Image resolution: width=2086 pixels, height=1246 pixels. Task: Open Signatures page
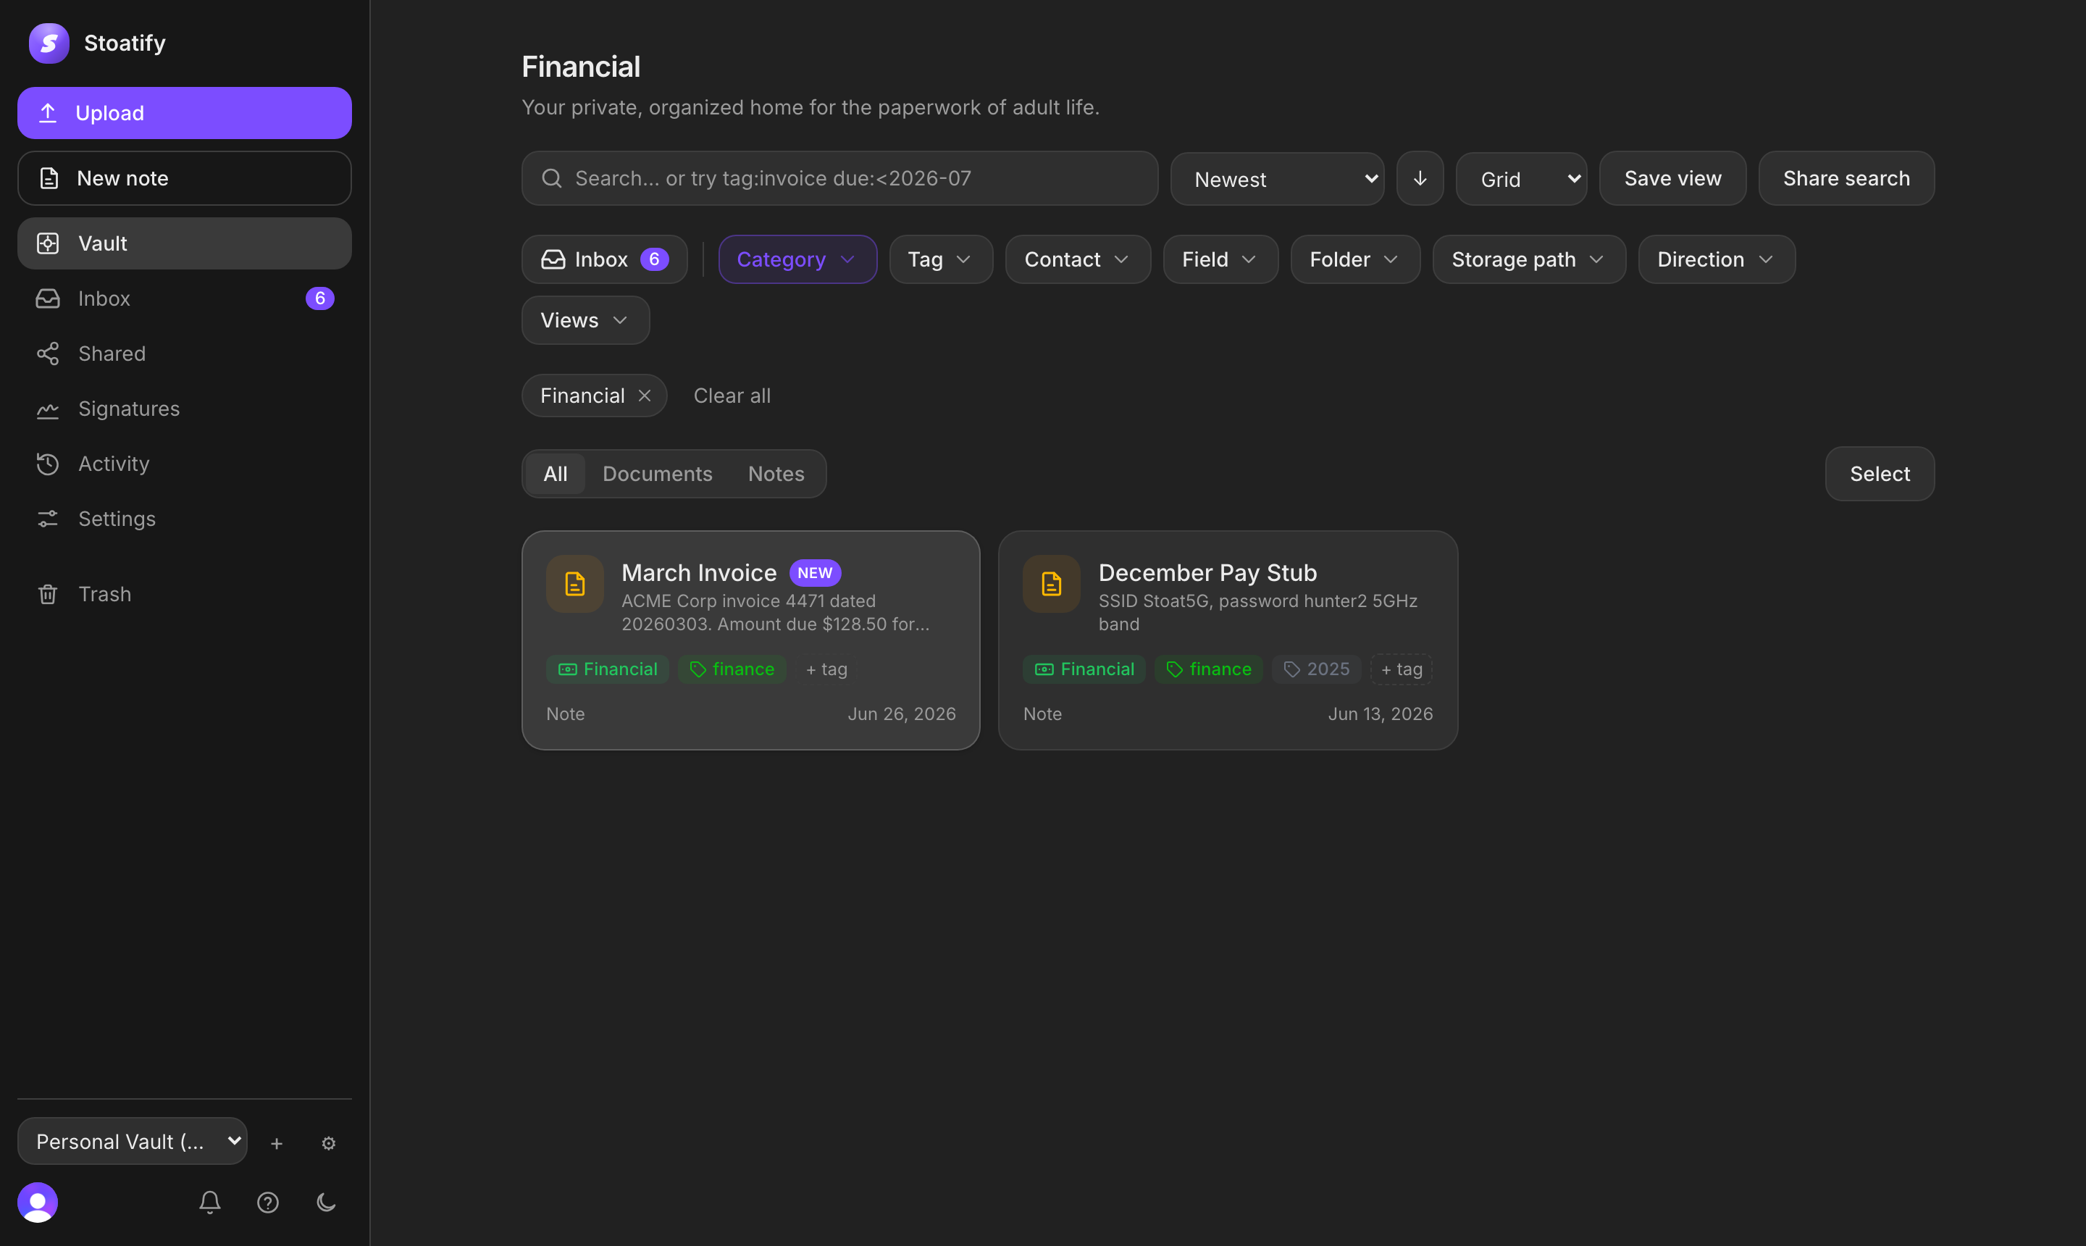tap(184, 408)
